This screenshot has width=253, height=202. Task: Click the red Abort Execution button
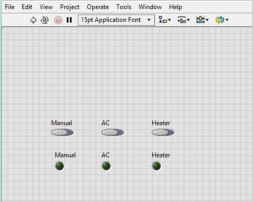pos(58,20)
